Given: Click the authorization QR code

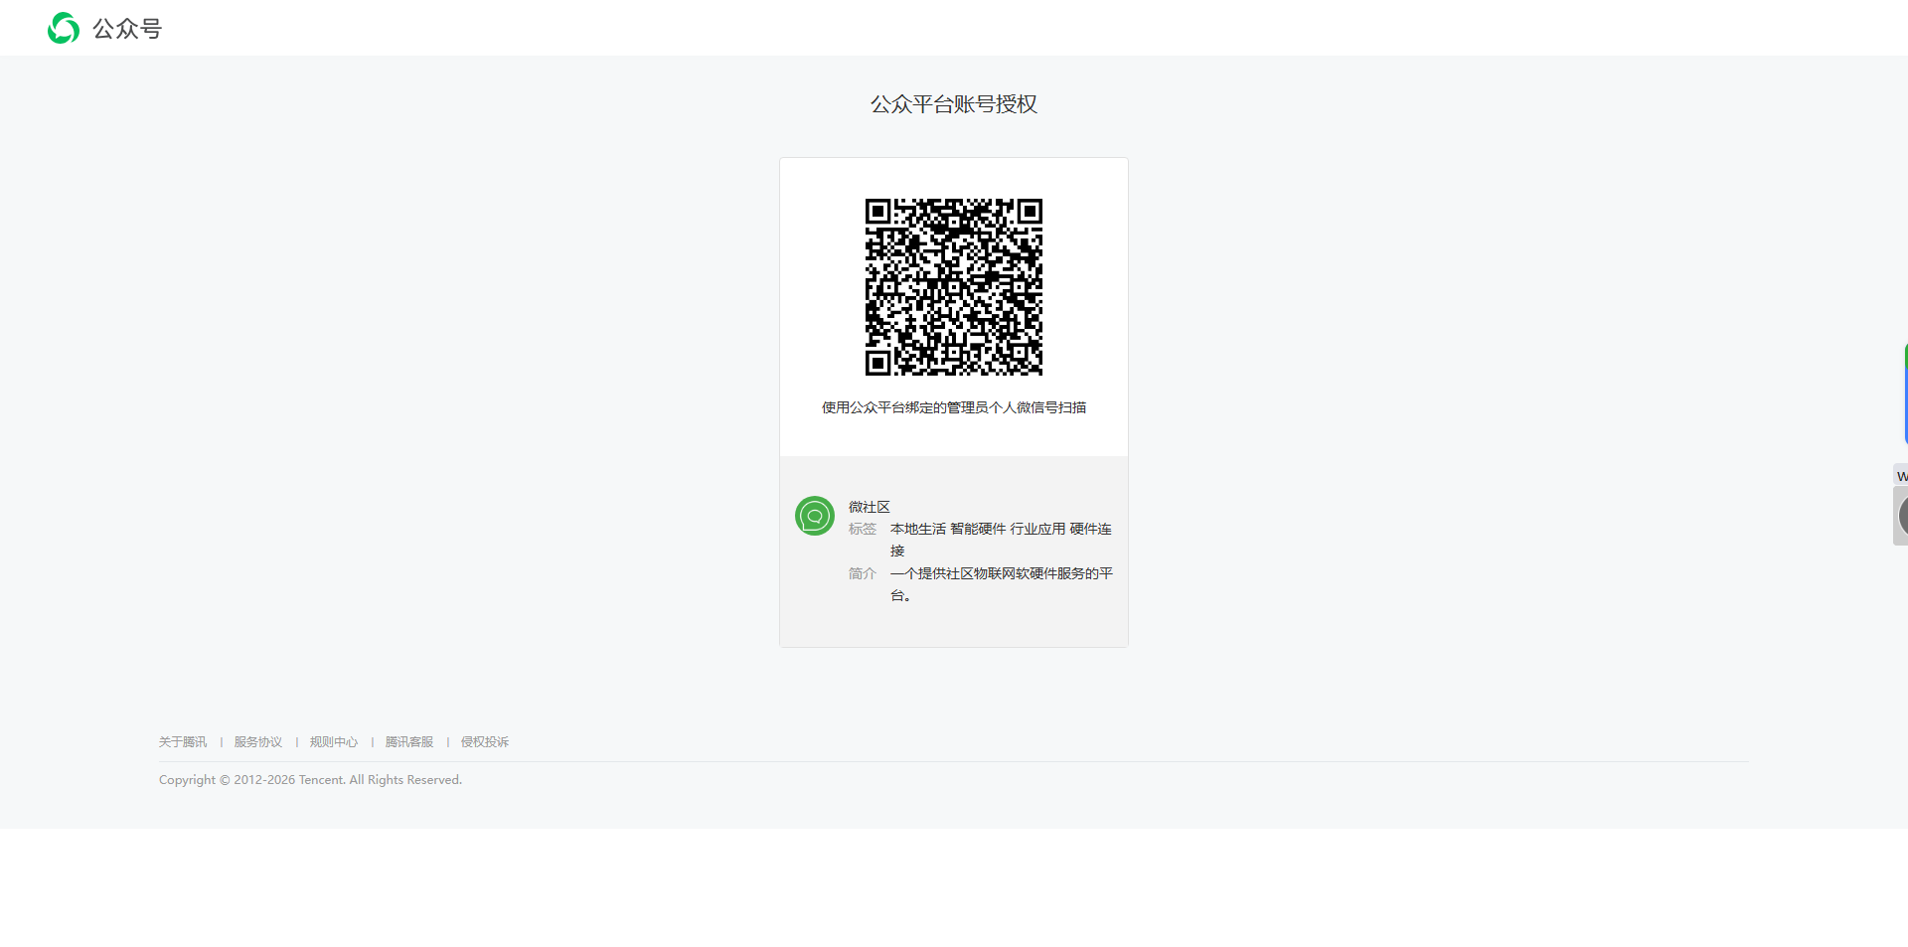Looking at the screenshot, I should (954, 287).
